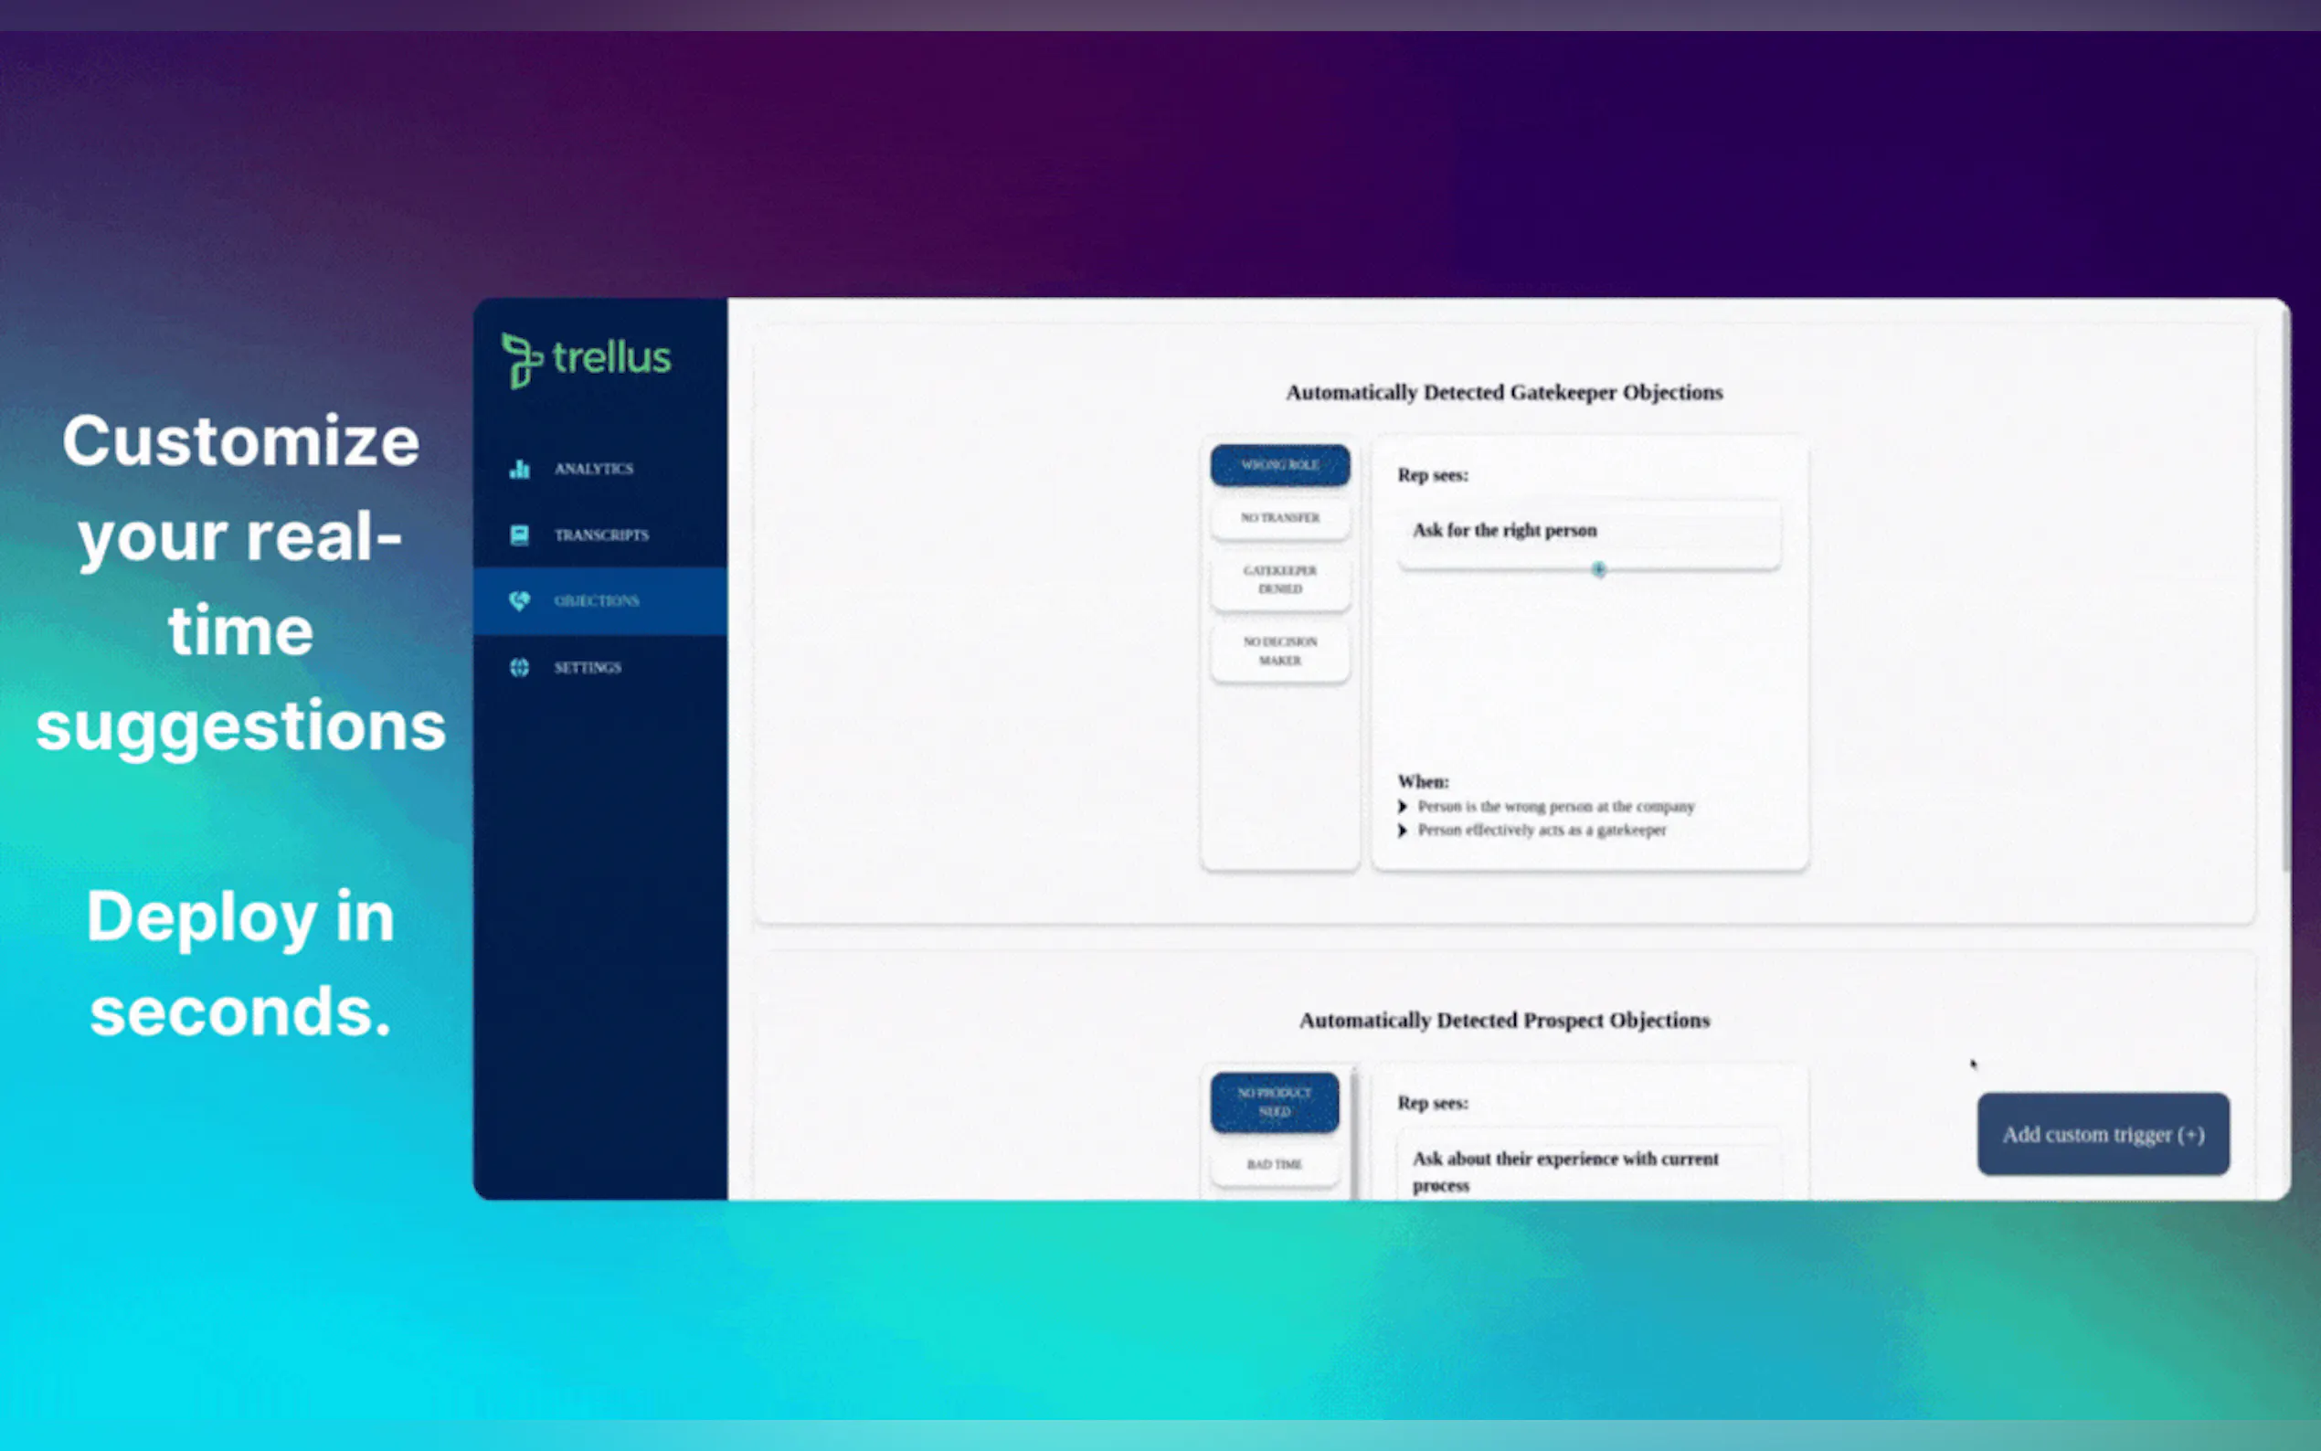The height and width of the screenshot is (1451, 2321).
Task: Select the Gatekeeper Denied objection
Action: pos(1280,579)
